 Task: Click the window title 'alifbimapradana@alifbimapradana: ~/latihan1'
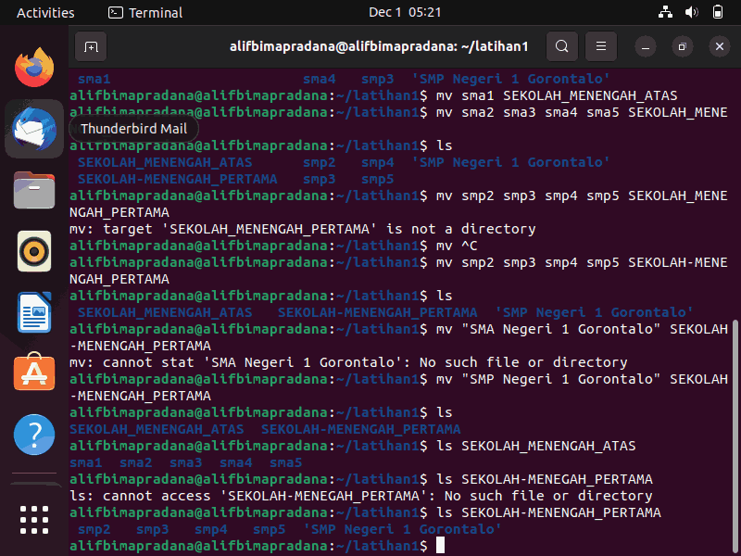pos(379,46)
